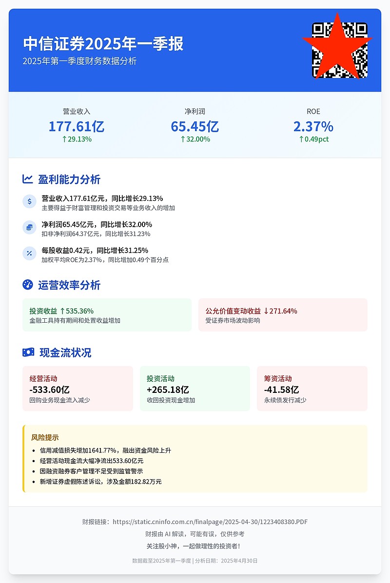The width and height of the screenshot is (390, 583).
Task: Click the 关注股小神 footer text
Action: click(x=195, y=546)
